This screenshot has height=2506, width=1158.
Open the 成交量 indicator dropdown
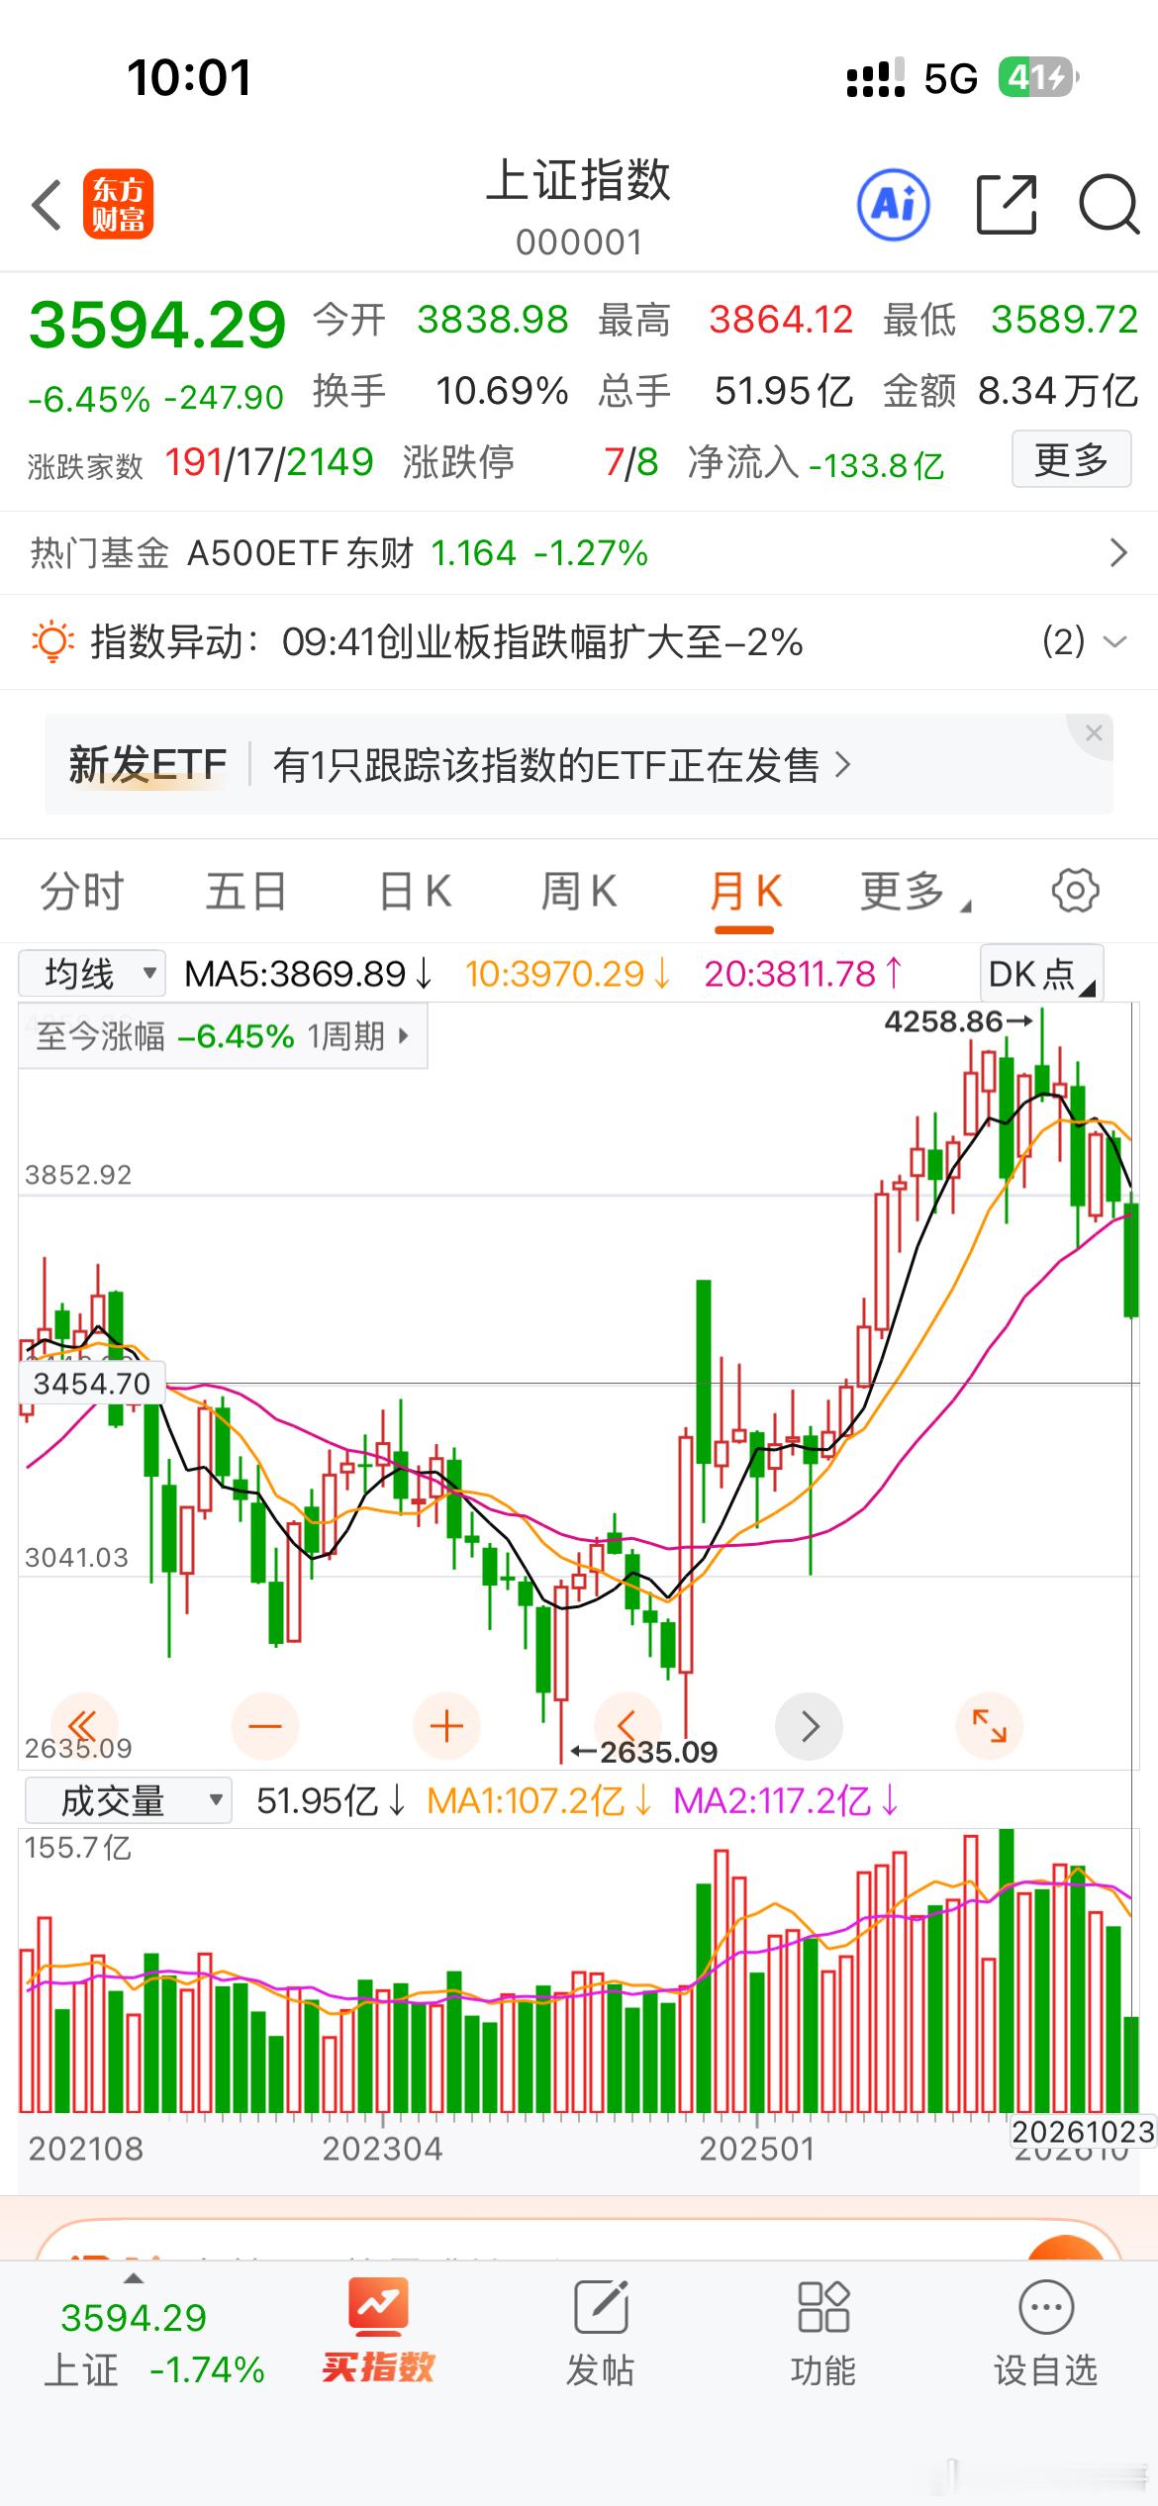pos(128,1800)
